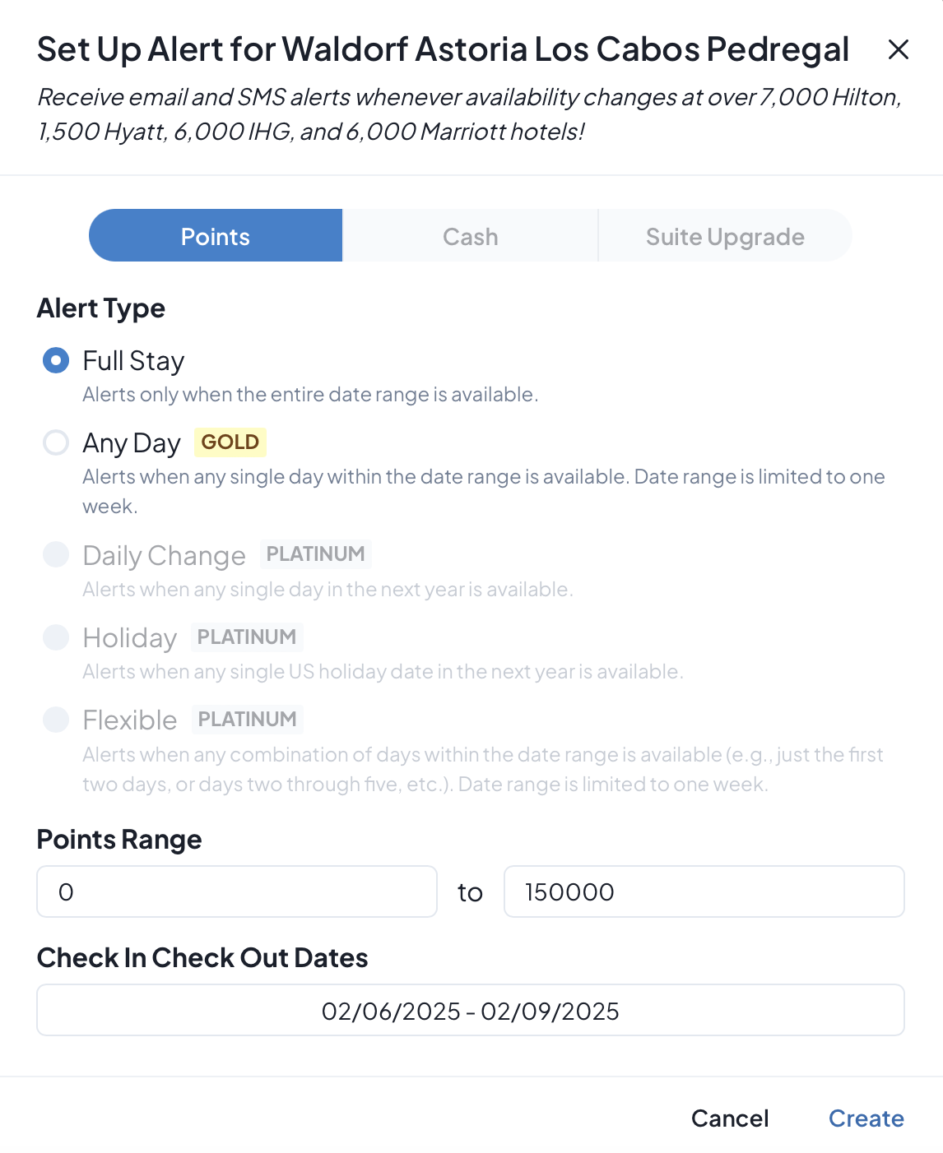
Task: Click the GOLD badge next to Any Day
Action: pyautogui.click(x=230, y=442)
